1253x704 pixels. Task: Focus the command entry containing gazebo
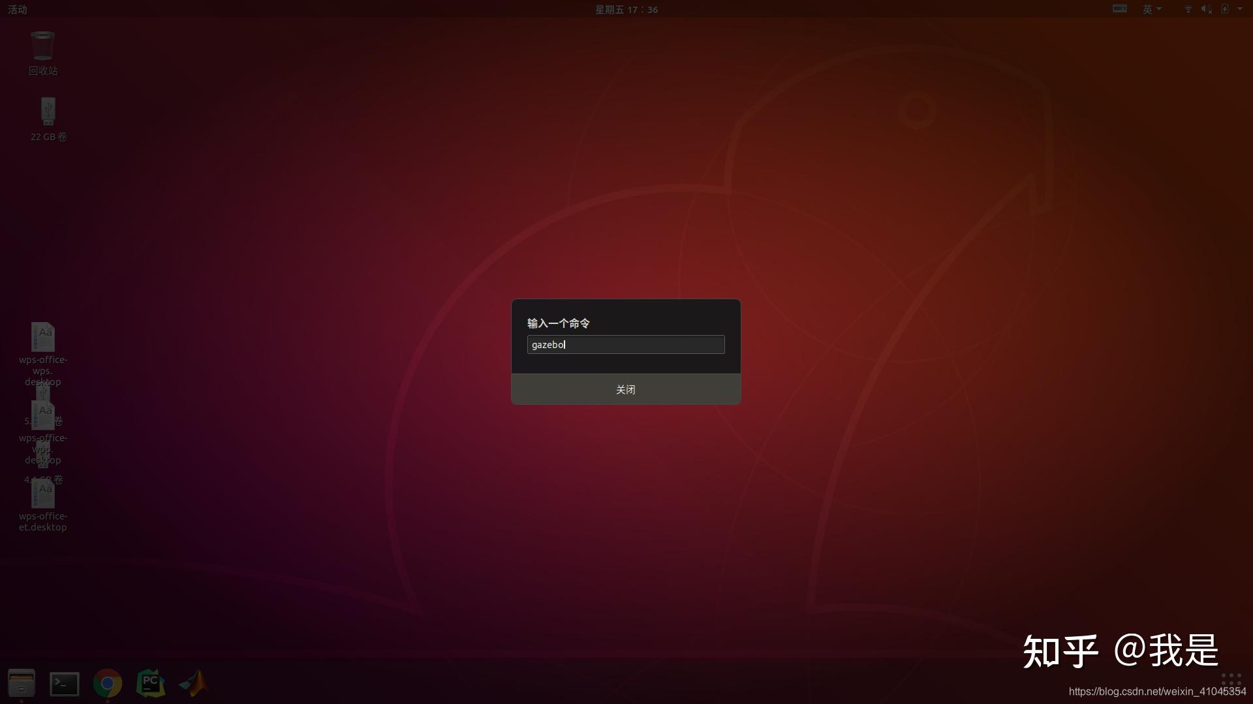626,344
